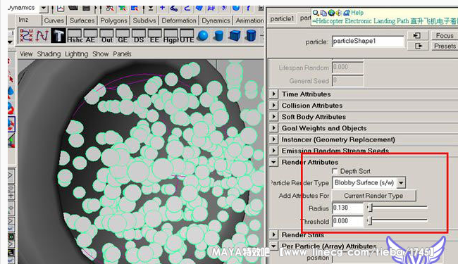
Task: Switch to the Polygons shelf tab
Action: click(x=113, y=20)
